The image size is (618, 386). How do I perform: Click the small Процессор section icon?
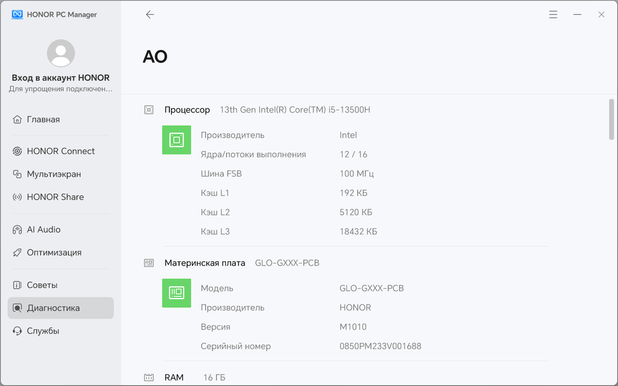(149, 110)
